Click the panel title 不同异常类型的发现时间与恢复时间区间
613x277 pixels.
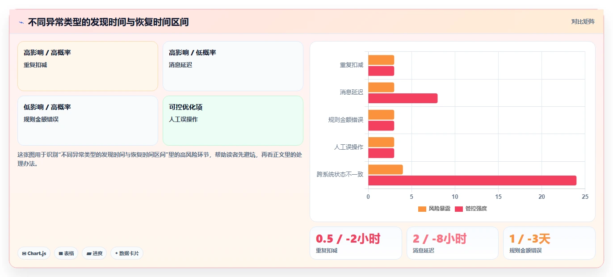pyautogui.click(x=108, y=22)
